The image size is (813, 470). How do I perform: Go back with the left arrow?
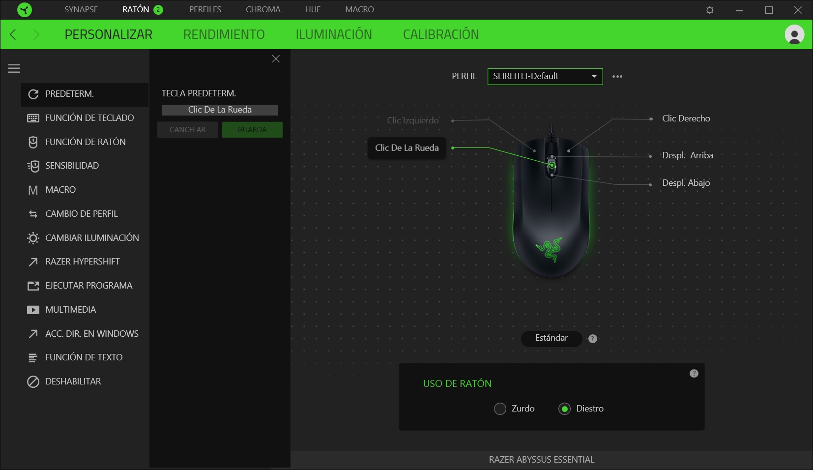13,34
